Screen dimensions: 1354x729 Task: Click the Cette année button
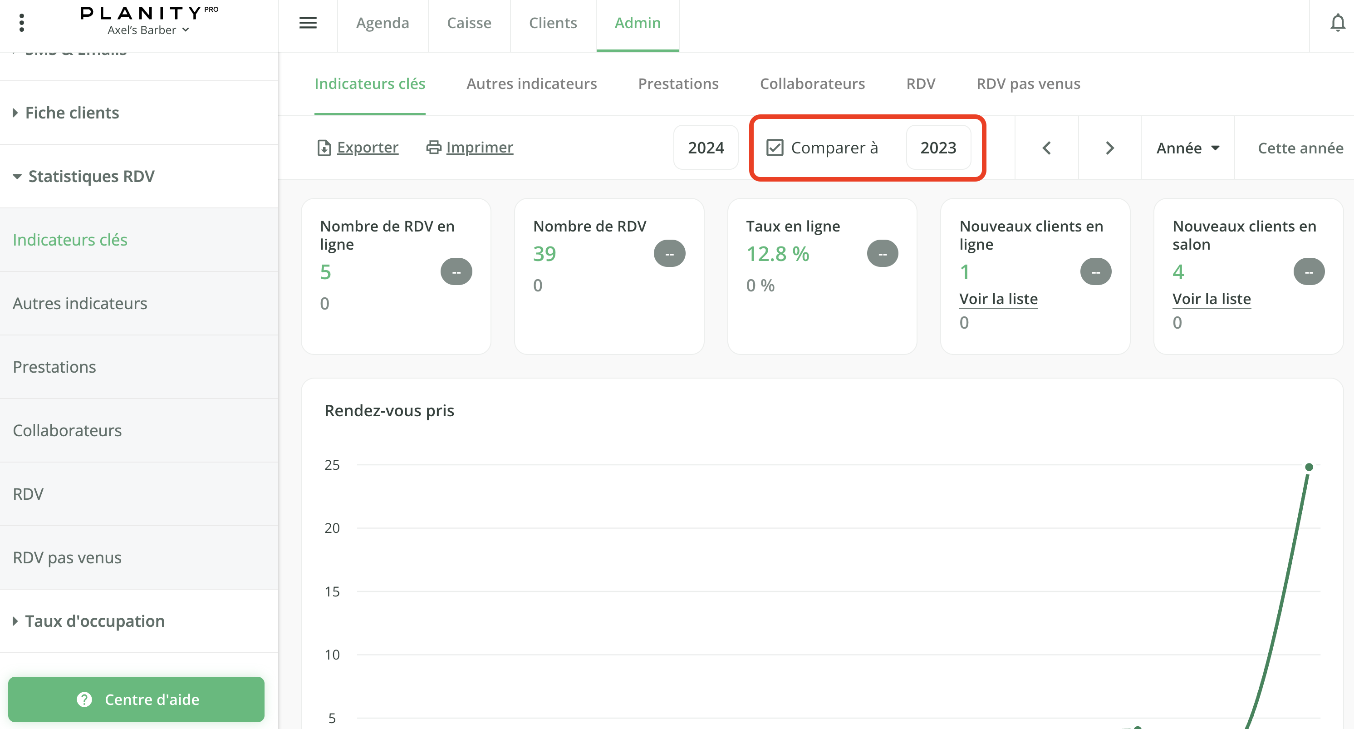1300,148
